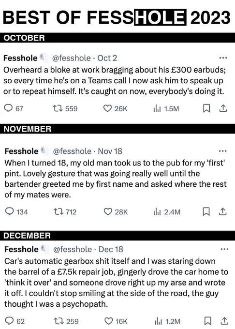This screenshot has width=235, height=329.
Task: Bookmark the Dec 18 gearbox tweet
Action: coord(207,321)
